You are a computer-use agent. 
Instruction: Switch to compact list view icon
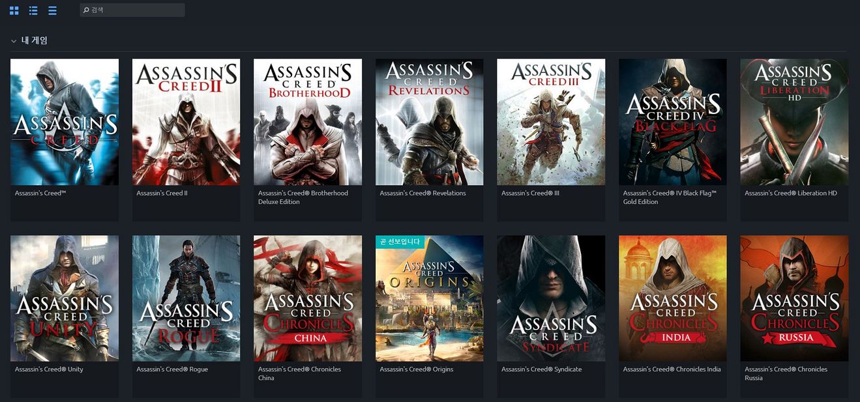point(52,10)
